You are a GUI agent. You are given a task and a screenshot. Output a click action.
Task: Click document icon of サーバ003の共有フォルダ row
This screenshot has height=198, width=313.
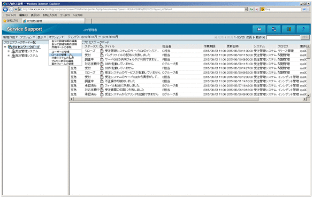pyautogui.click(x=102, y=60)
